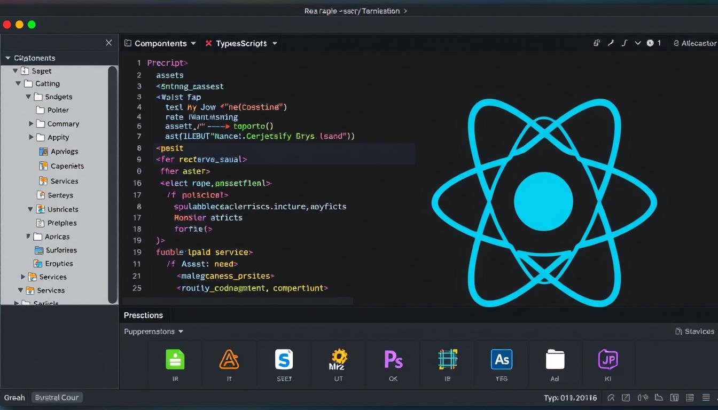Click the Eroptíes file icon in tree
718x410 pixels.
pos(37,263)
